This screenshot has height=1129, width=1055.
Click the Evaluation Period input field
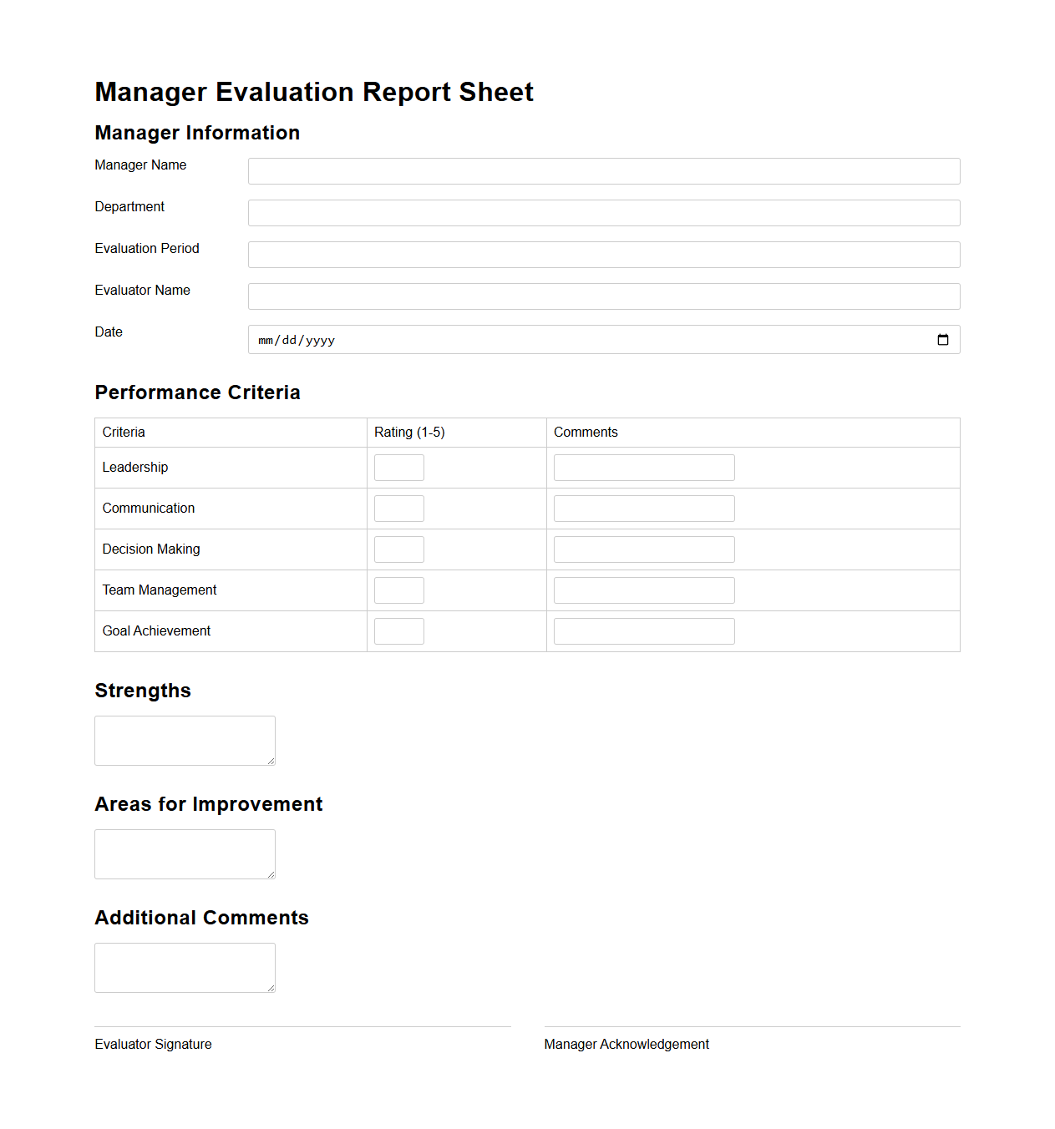pos(603,254)
